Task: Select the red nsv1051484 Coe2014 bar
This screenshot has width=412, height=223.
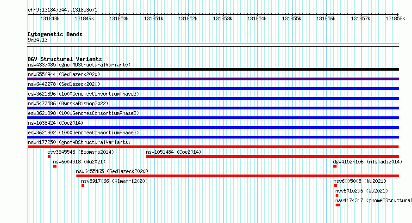Action: point(273,157)
